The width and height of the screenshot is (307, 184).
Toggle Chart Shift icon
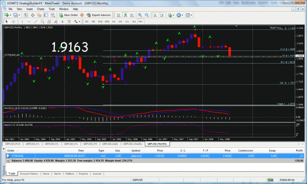click(162, 15)
